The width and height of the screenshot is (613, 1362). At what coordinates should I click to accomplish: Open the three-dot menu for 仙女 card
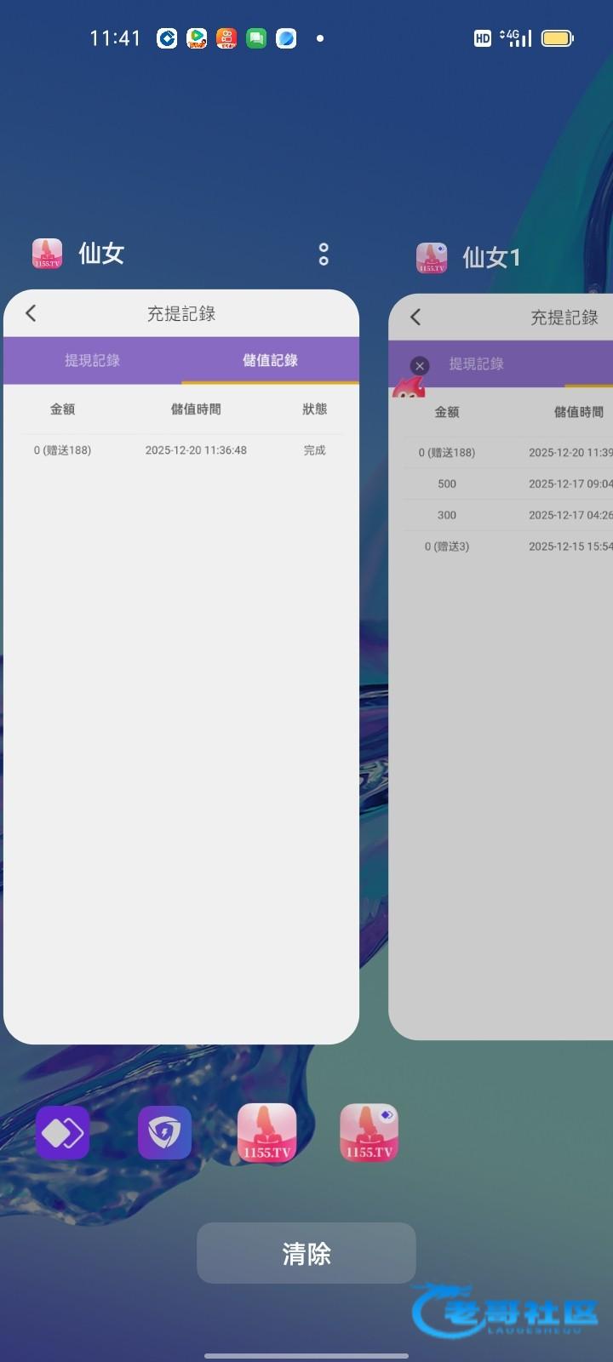coord(324,254)
